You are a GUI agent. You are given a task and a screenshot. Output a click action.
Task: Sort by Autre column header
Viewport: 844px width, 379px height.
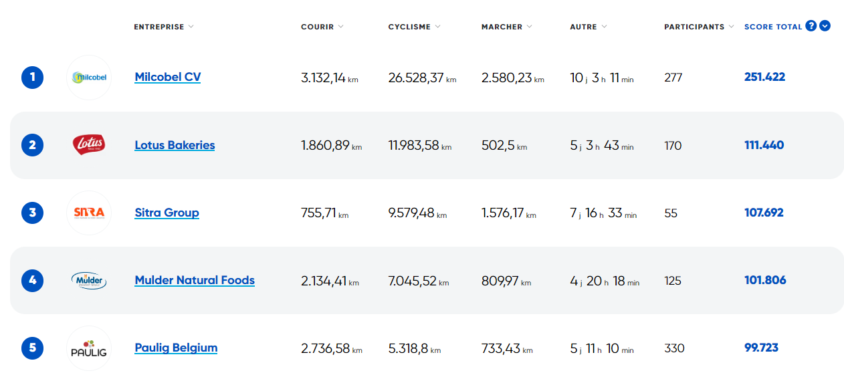click(x=588, y=27)
